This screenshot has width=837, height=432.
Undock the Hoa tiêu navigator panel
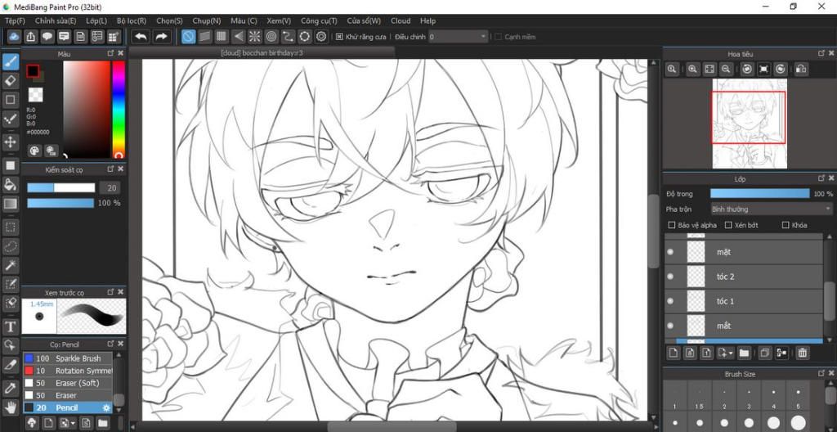click(x=821, y=53)
